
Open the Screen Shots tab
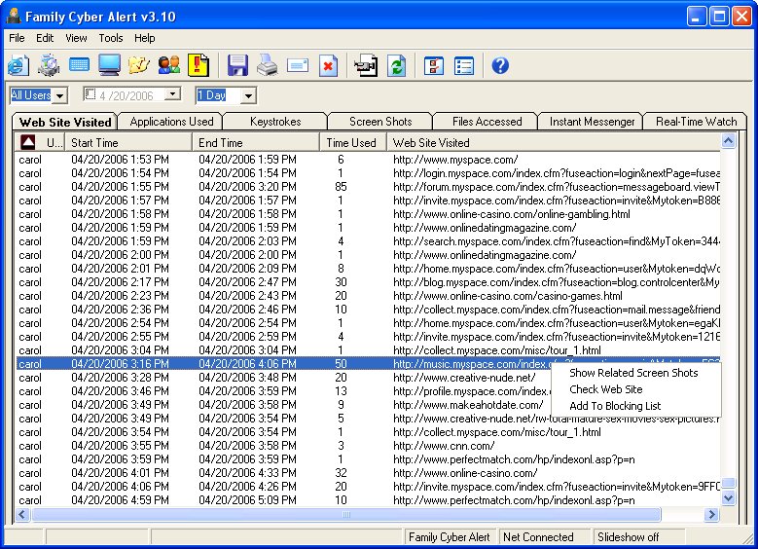pos(379,122)
